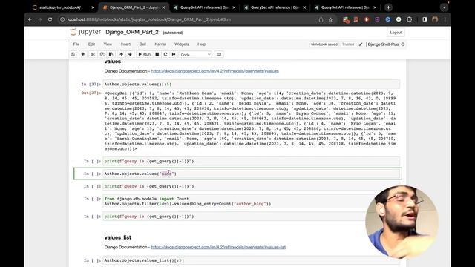Open the File menu

(x=76, y=44)
